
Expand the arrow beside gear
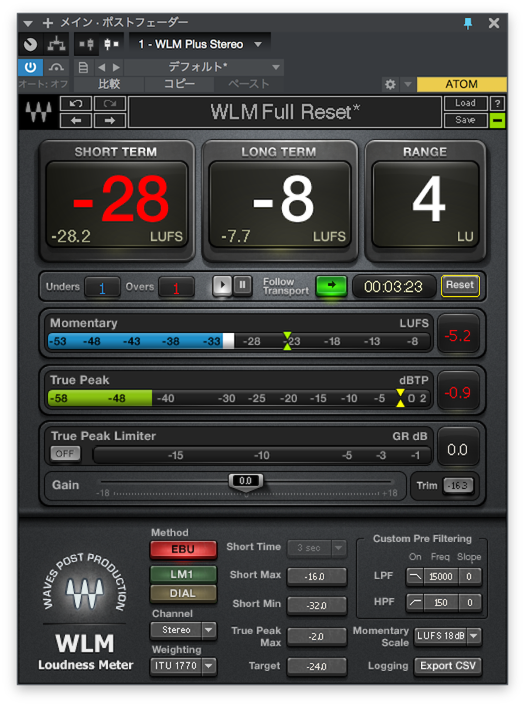[x=408, y=84]
